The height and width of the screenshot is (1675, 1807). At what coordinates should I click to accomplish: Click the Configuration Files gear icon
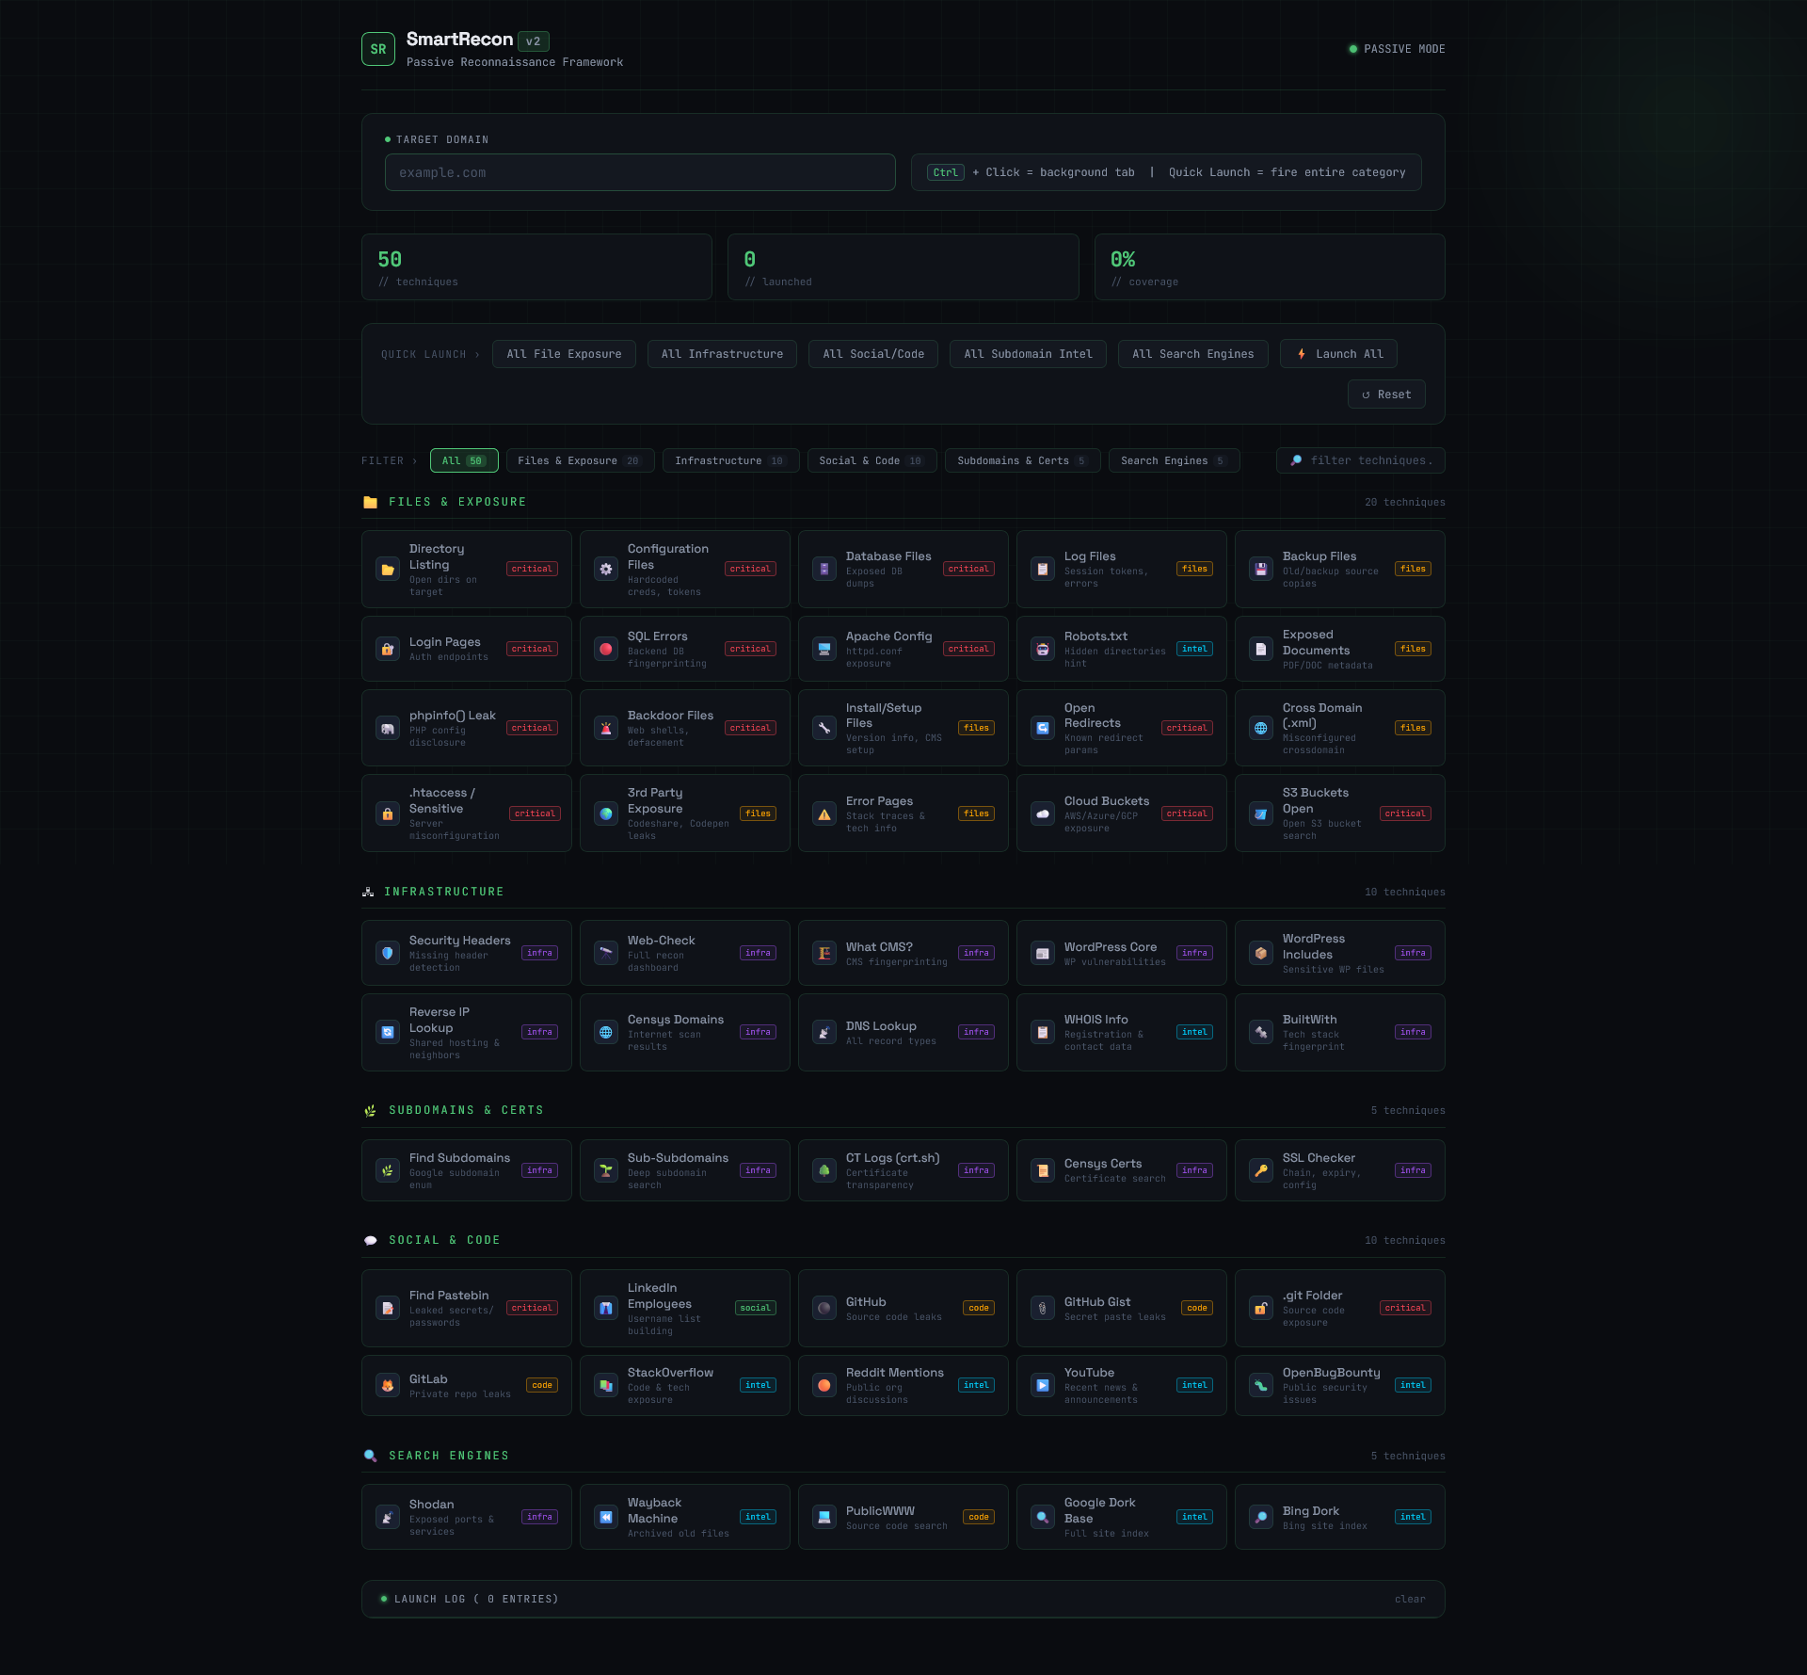coord(606,569)
